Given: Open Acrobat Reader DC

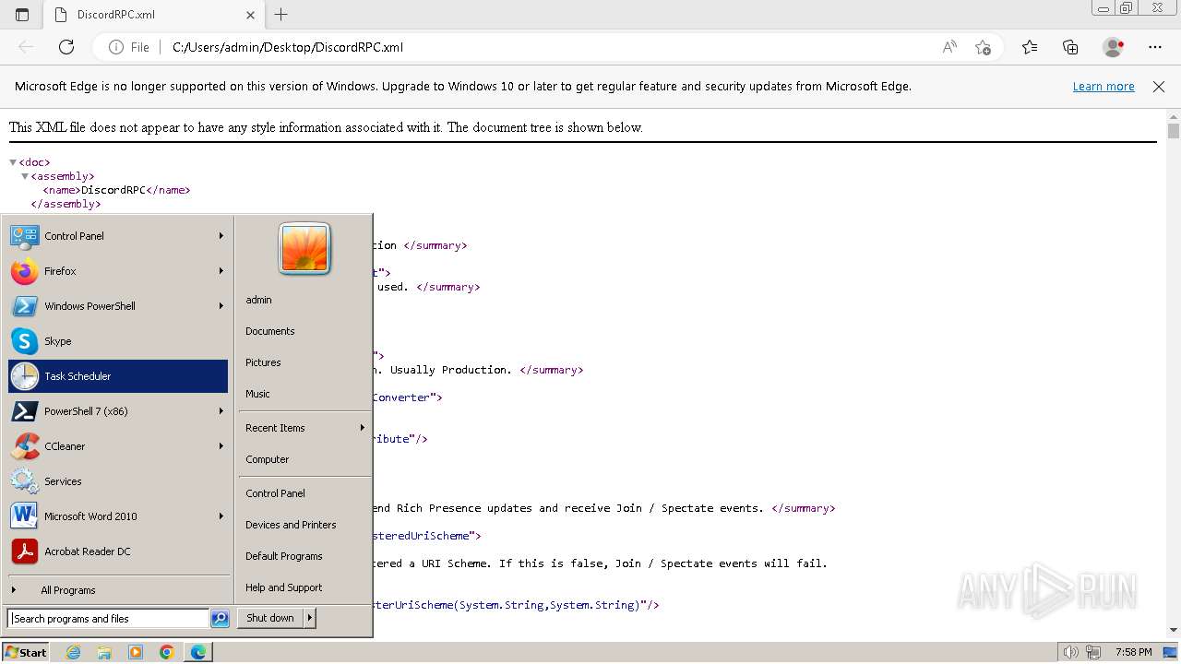Looking at the screenshot, I should [118, 551].
